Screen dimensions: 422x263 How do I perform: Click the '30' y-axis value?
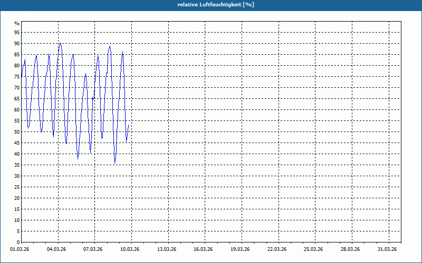tap(17, 176)
